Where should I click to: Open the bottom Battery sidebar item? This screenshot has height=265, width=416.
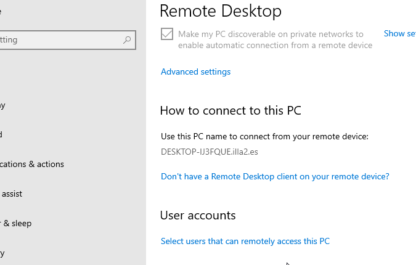[2, 253]
